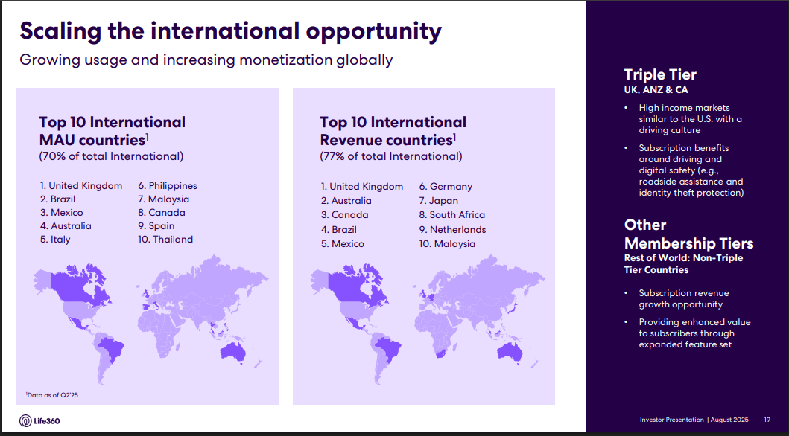Click the Life360 logo in the footer
Image resolution: width=789 pixels, height=436 pixels.
[39, 421]
